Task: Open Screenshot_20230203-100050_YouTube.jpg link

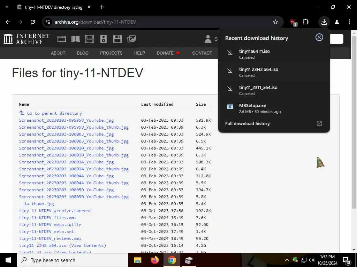Action: (66, 190)
